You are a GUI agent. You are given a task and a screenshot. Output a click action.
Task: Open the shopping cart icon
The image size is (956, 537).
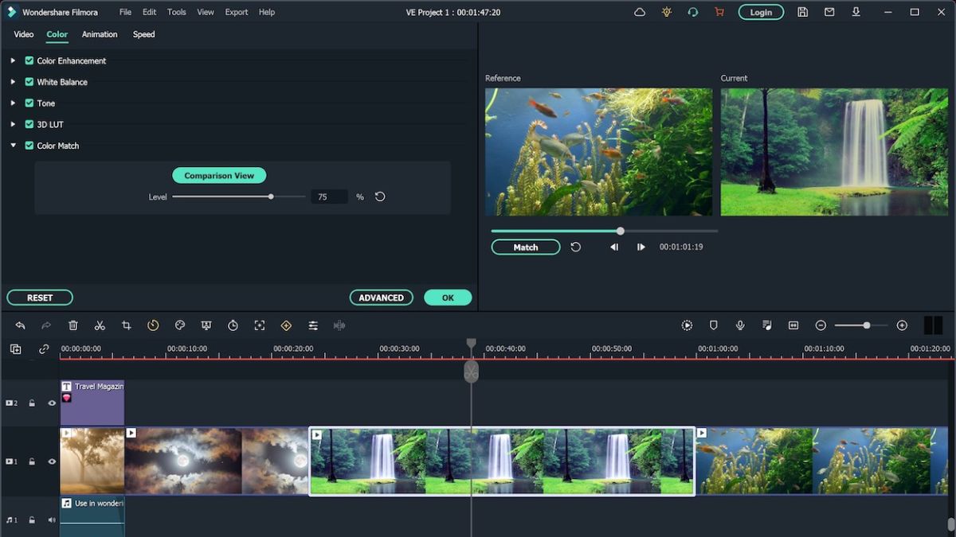tap(719, 12)
